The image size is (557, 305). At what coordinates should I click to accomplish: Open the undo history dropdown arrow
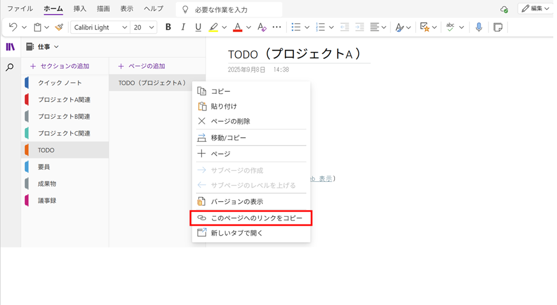(x=24, y=27)
